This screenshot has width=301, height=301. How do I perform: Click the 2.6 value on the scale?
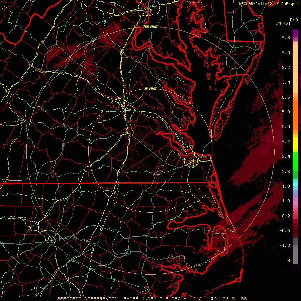tap(286, 172)
